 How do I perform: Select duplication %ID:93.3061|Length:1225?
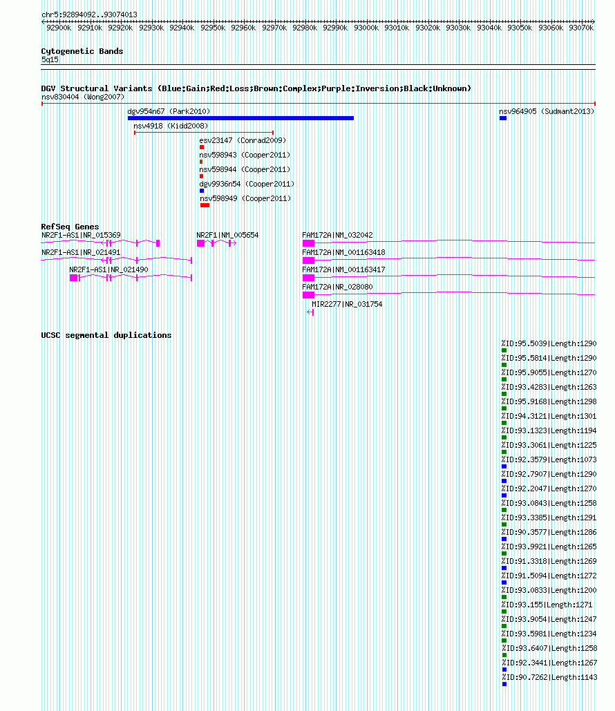coord(549,445)
